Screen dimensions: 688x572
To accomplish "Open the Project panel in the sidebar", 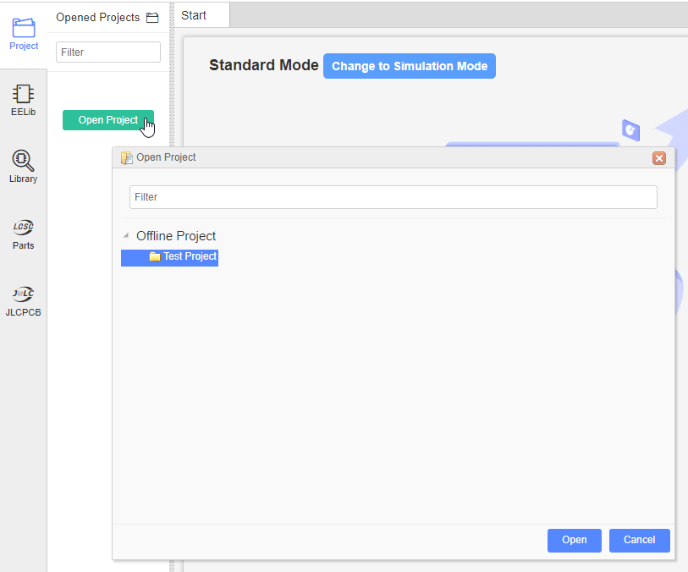I will [24, 34].
